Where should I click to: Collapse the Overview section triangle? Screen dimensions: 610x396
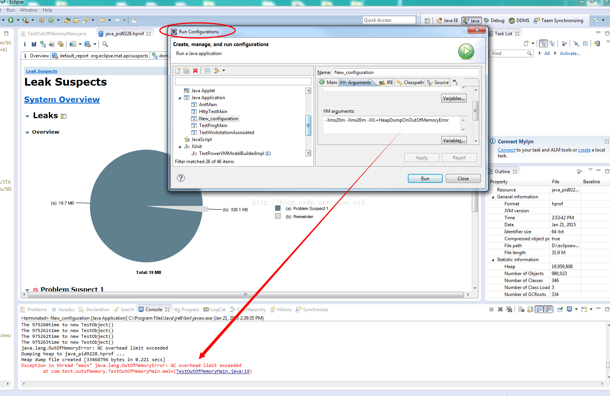[x=27, y=133]
